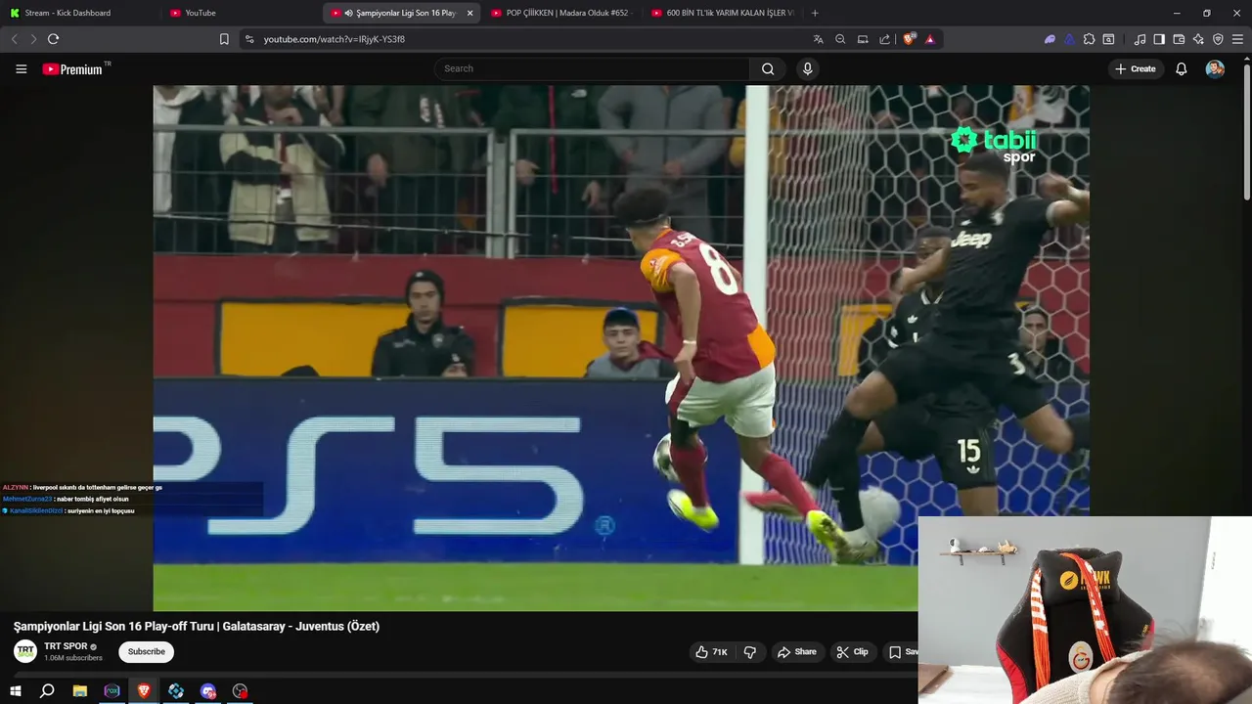Open the browser main menu
This screenshot has width=1252, height=704.
tap(1238, 39)
